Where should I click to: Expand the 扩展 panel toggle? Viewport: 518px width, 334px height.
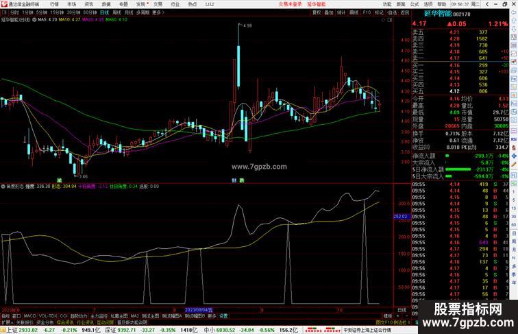click(x=7, y=322)
